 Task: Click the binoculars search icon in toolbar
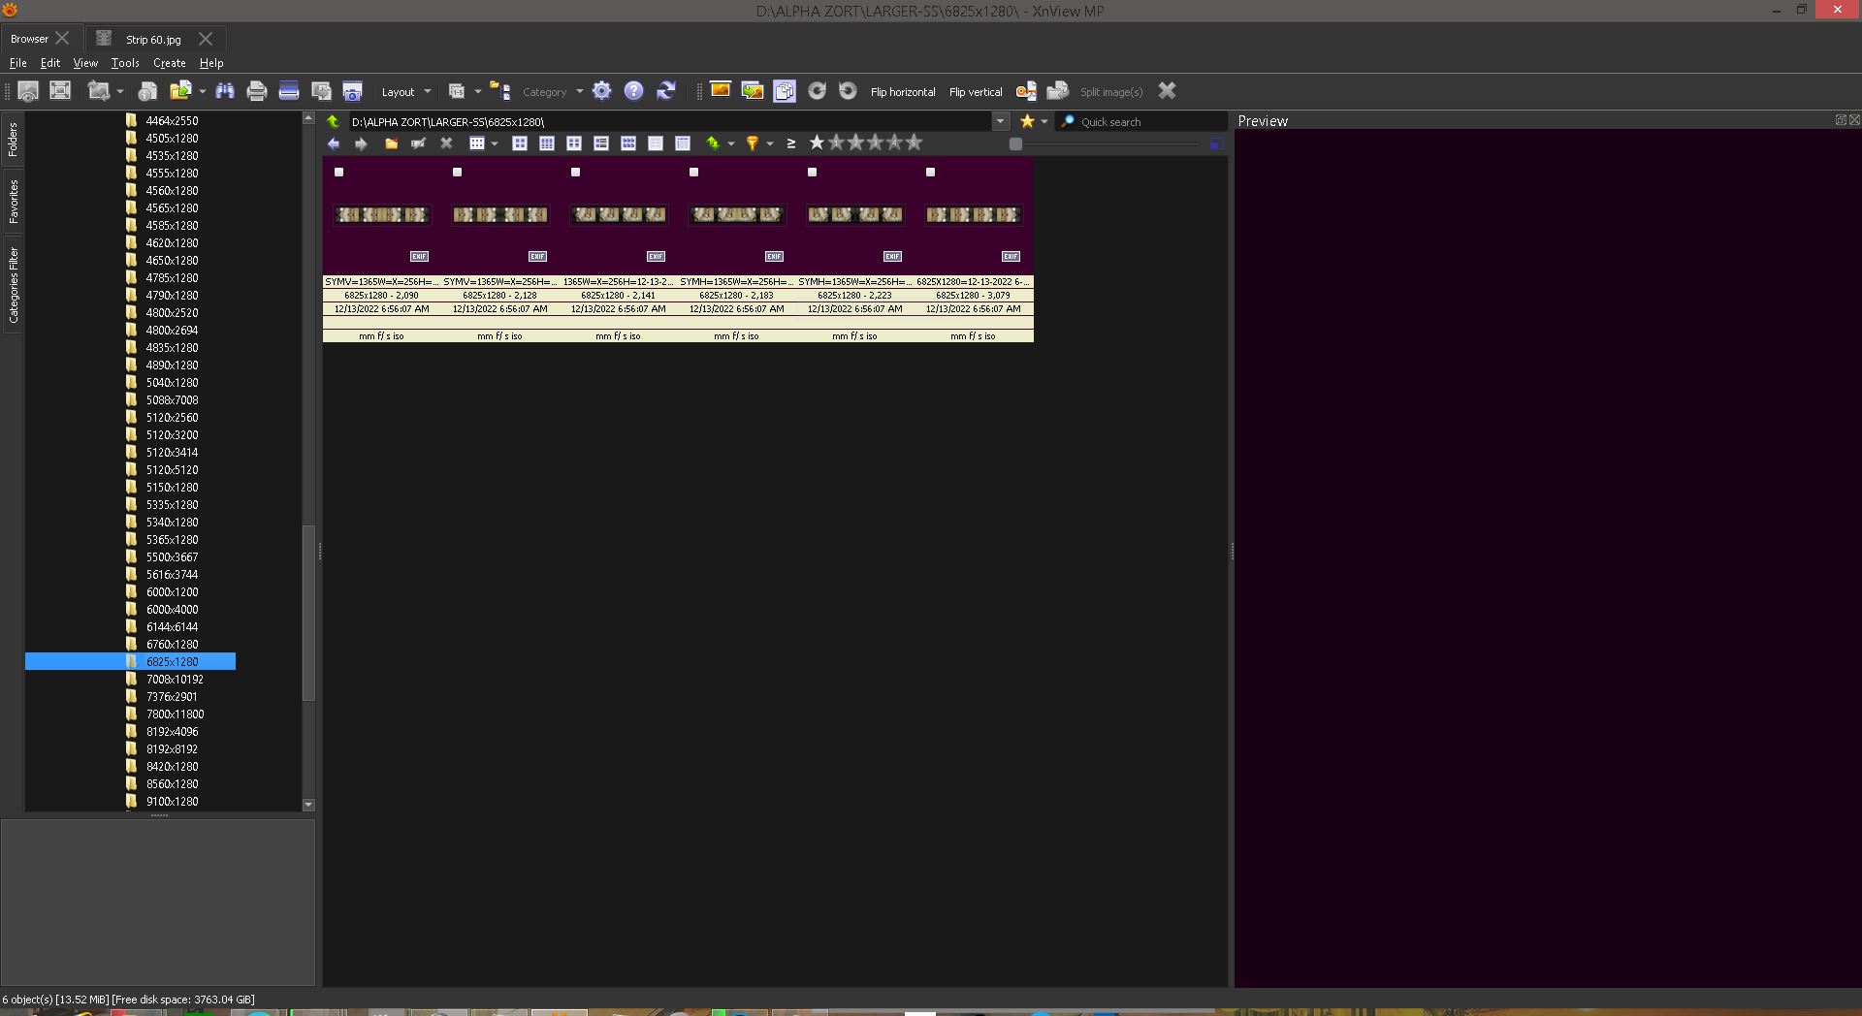[x=225, y=91]
